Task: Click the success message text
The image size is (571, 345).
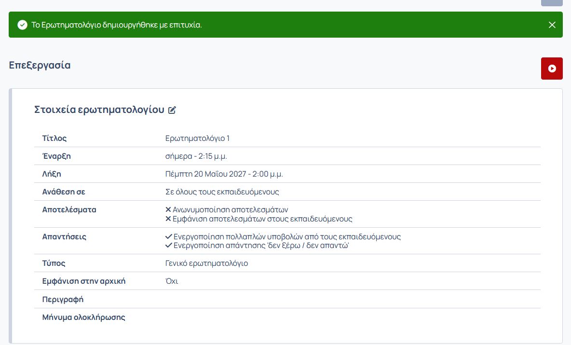Action: click(x=116, y=25)
